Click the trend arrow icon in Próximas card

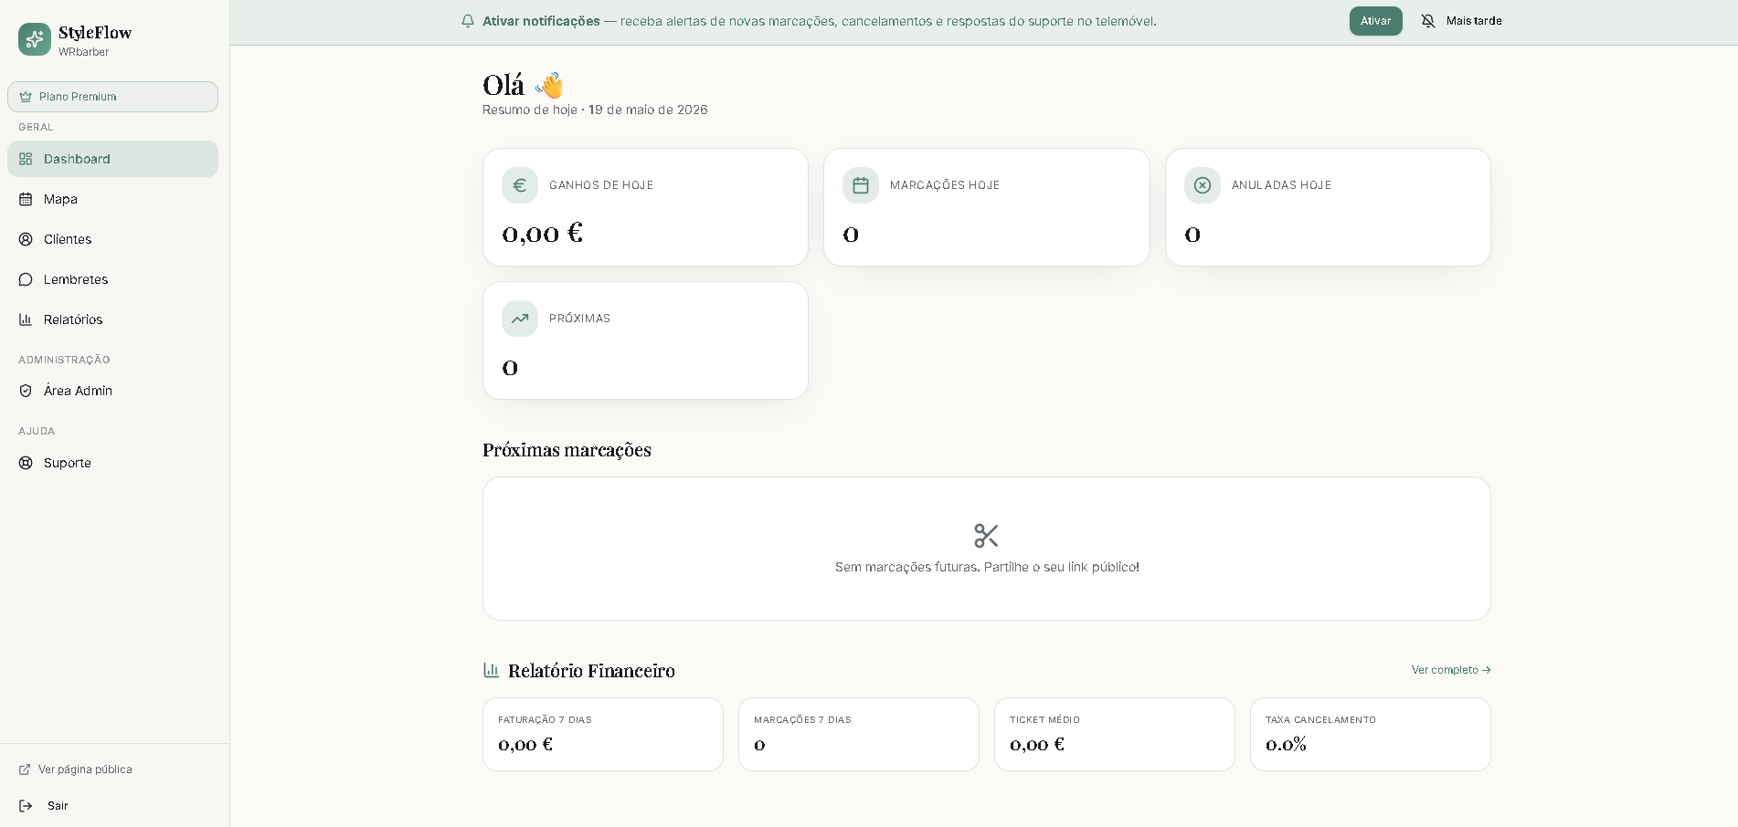point(520,319)
